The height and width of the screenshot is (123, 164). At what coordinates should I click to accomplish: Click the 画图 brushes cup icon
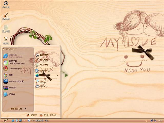click(x=5, y=75)
